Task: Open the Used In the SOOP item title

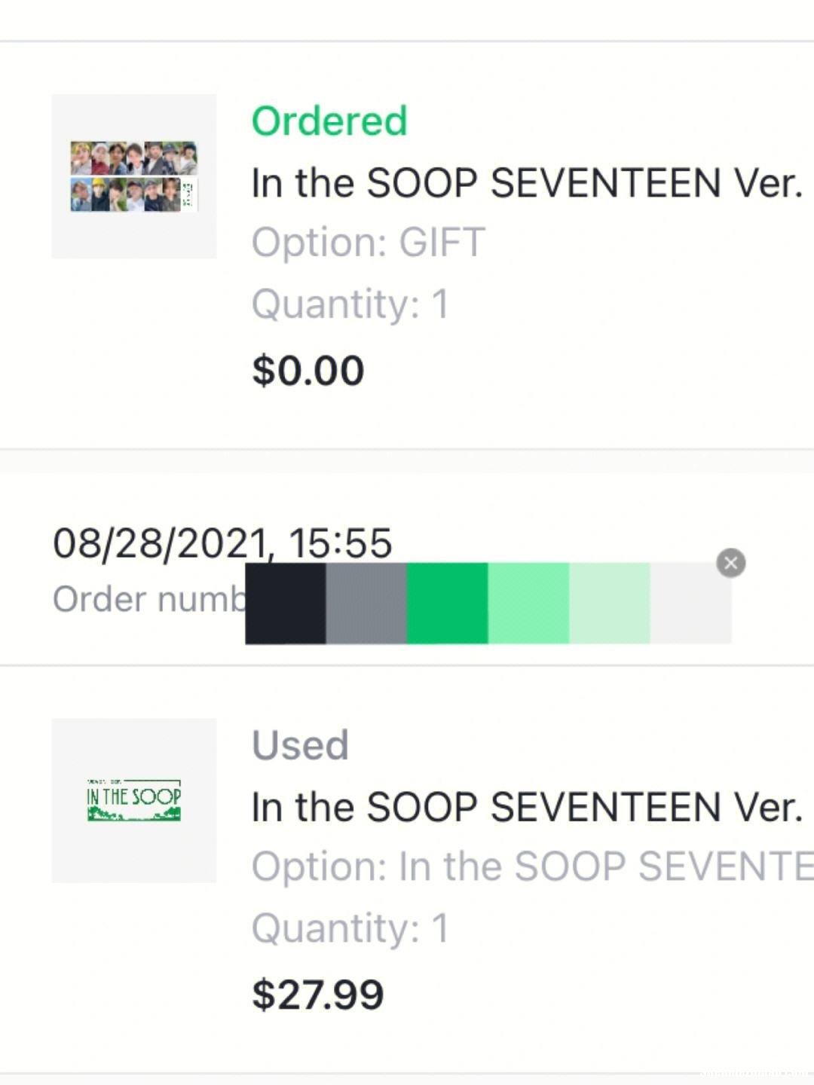Action: tap(527, 807)
